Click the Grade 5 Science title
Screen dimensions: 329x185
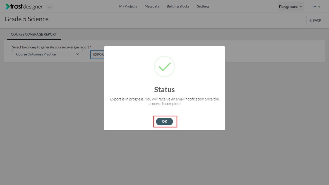tap(27, 19)
